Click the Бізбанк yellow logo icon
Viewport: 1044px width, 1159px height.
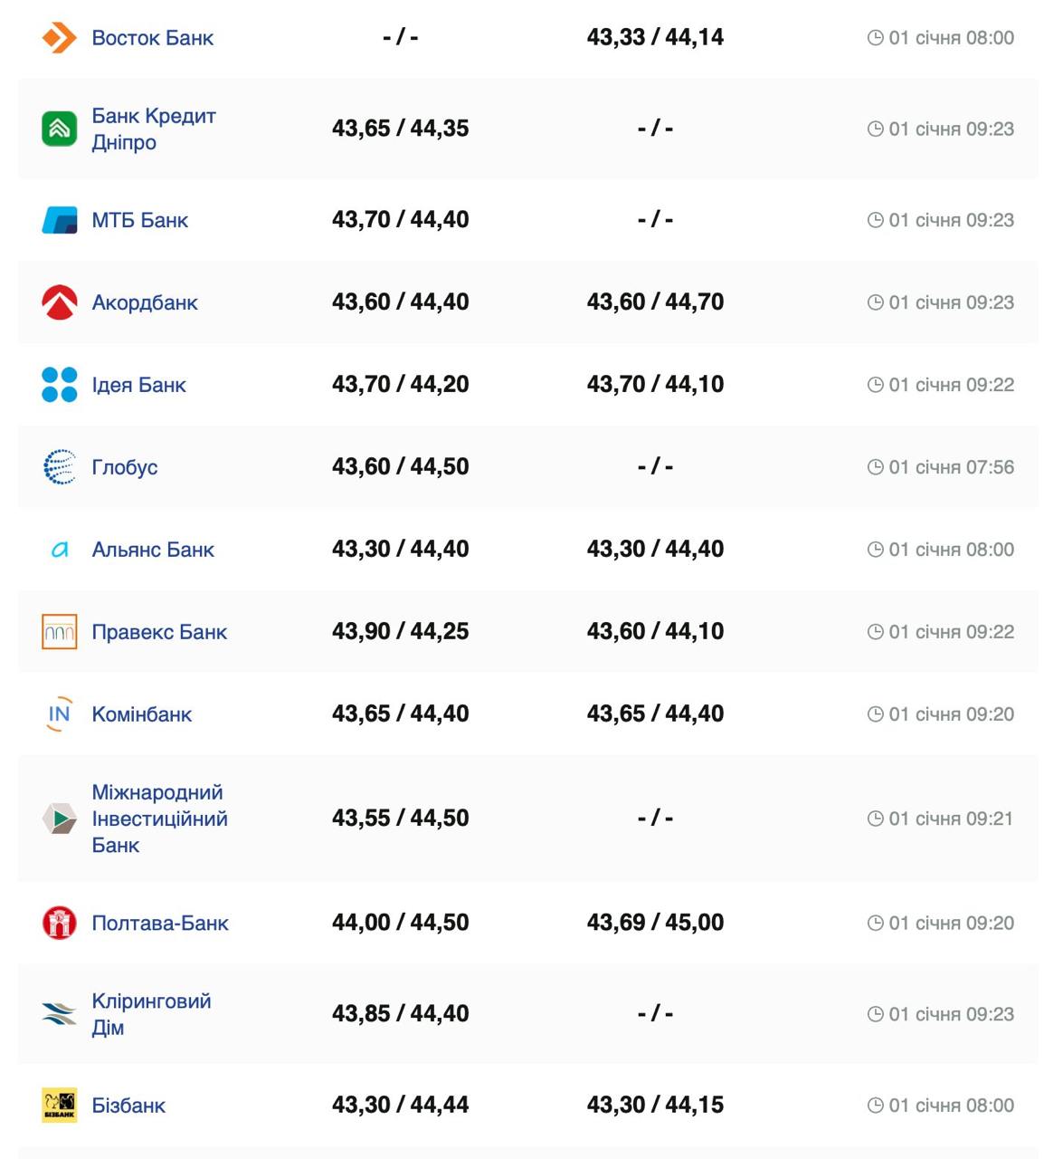pos(60,1106)
